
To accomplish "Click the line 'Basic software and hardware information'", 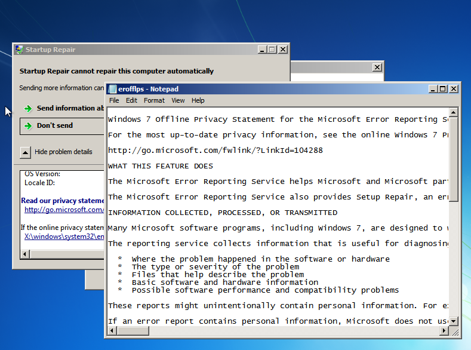I will pos(225,283).
